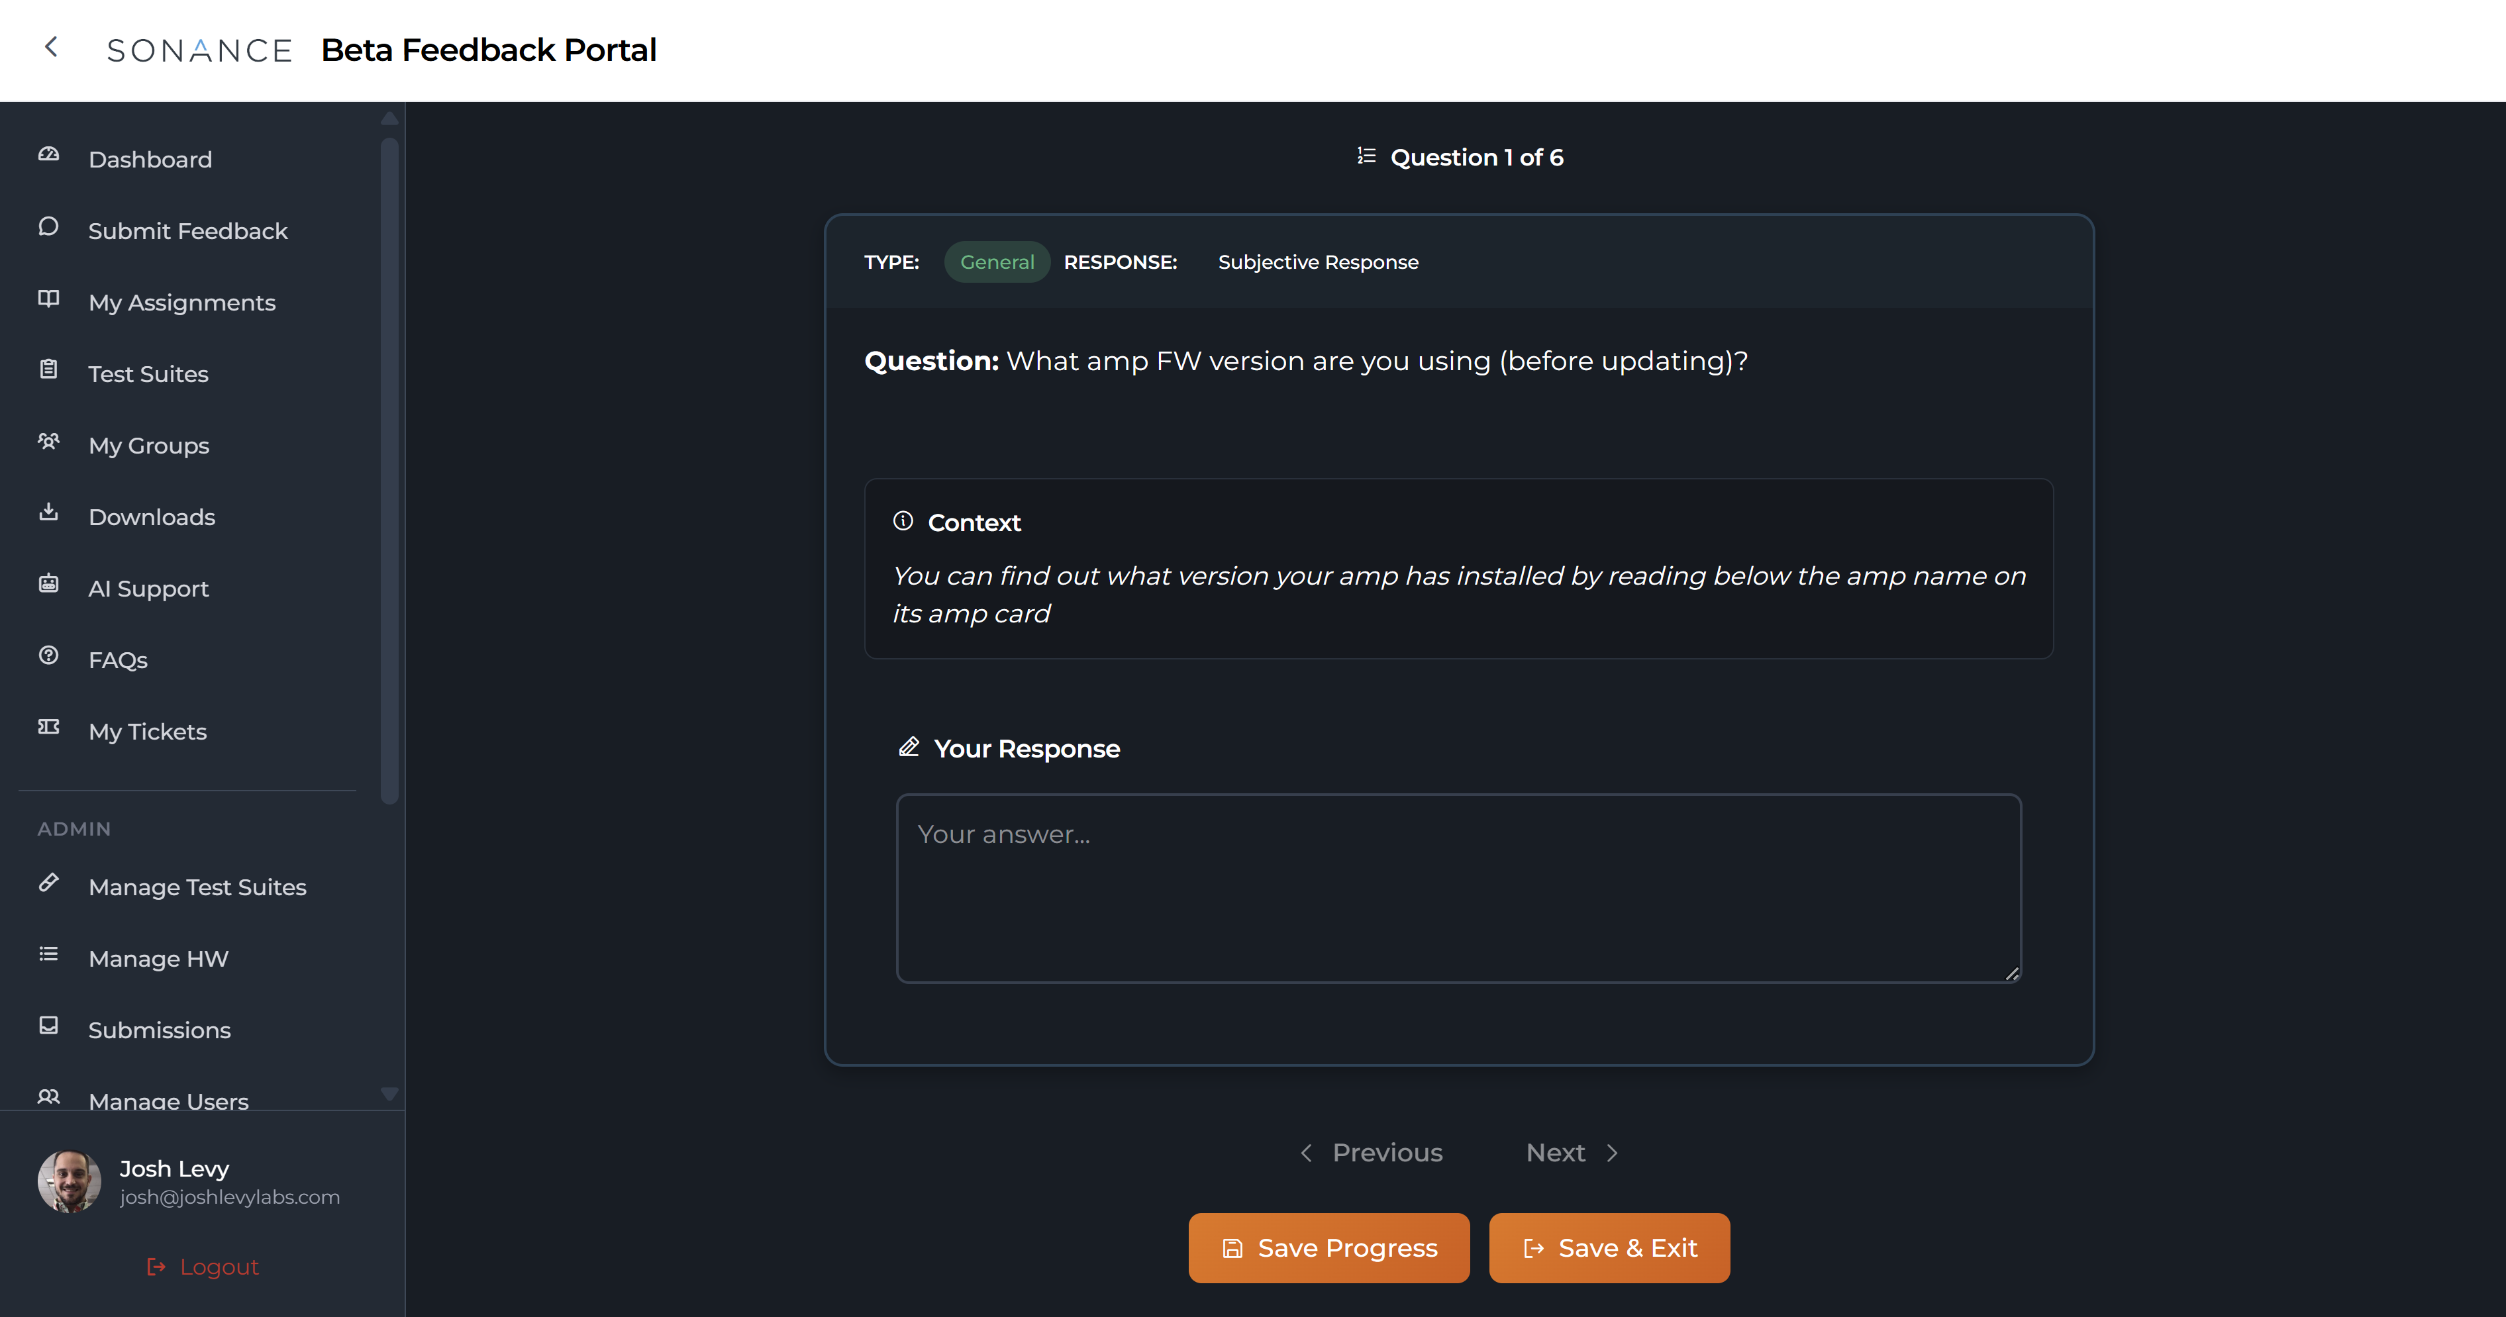This screenshot has height=1317, width=2506.
Task: Go to Previous question
Action: pos(1372,1153)
